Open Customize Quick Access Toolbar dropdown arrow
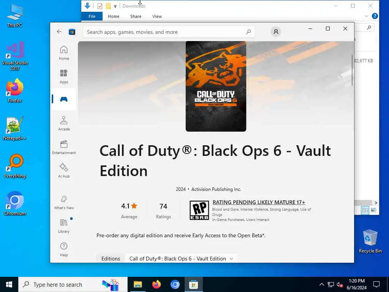The width and height of the screenshot is (389, 292). [x=115, y=6]
